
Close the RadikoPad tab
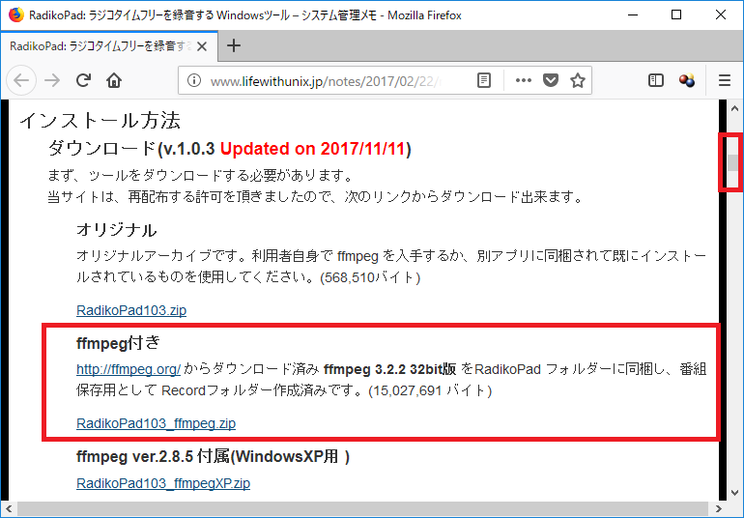pyautogui.click(x=202, y=46)
